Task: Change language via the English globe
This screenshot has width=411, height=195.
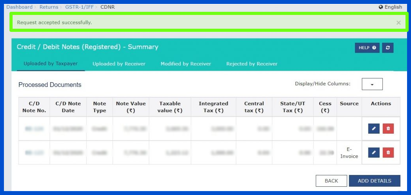Action: point(390,7)
